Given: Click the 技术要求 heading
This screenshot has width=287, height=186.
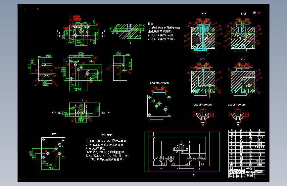Looking at the screenshot, I should (x=106, y=135).
